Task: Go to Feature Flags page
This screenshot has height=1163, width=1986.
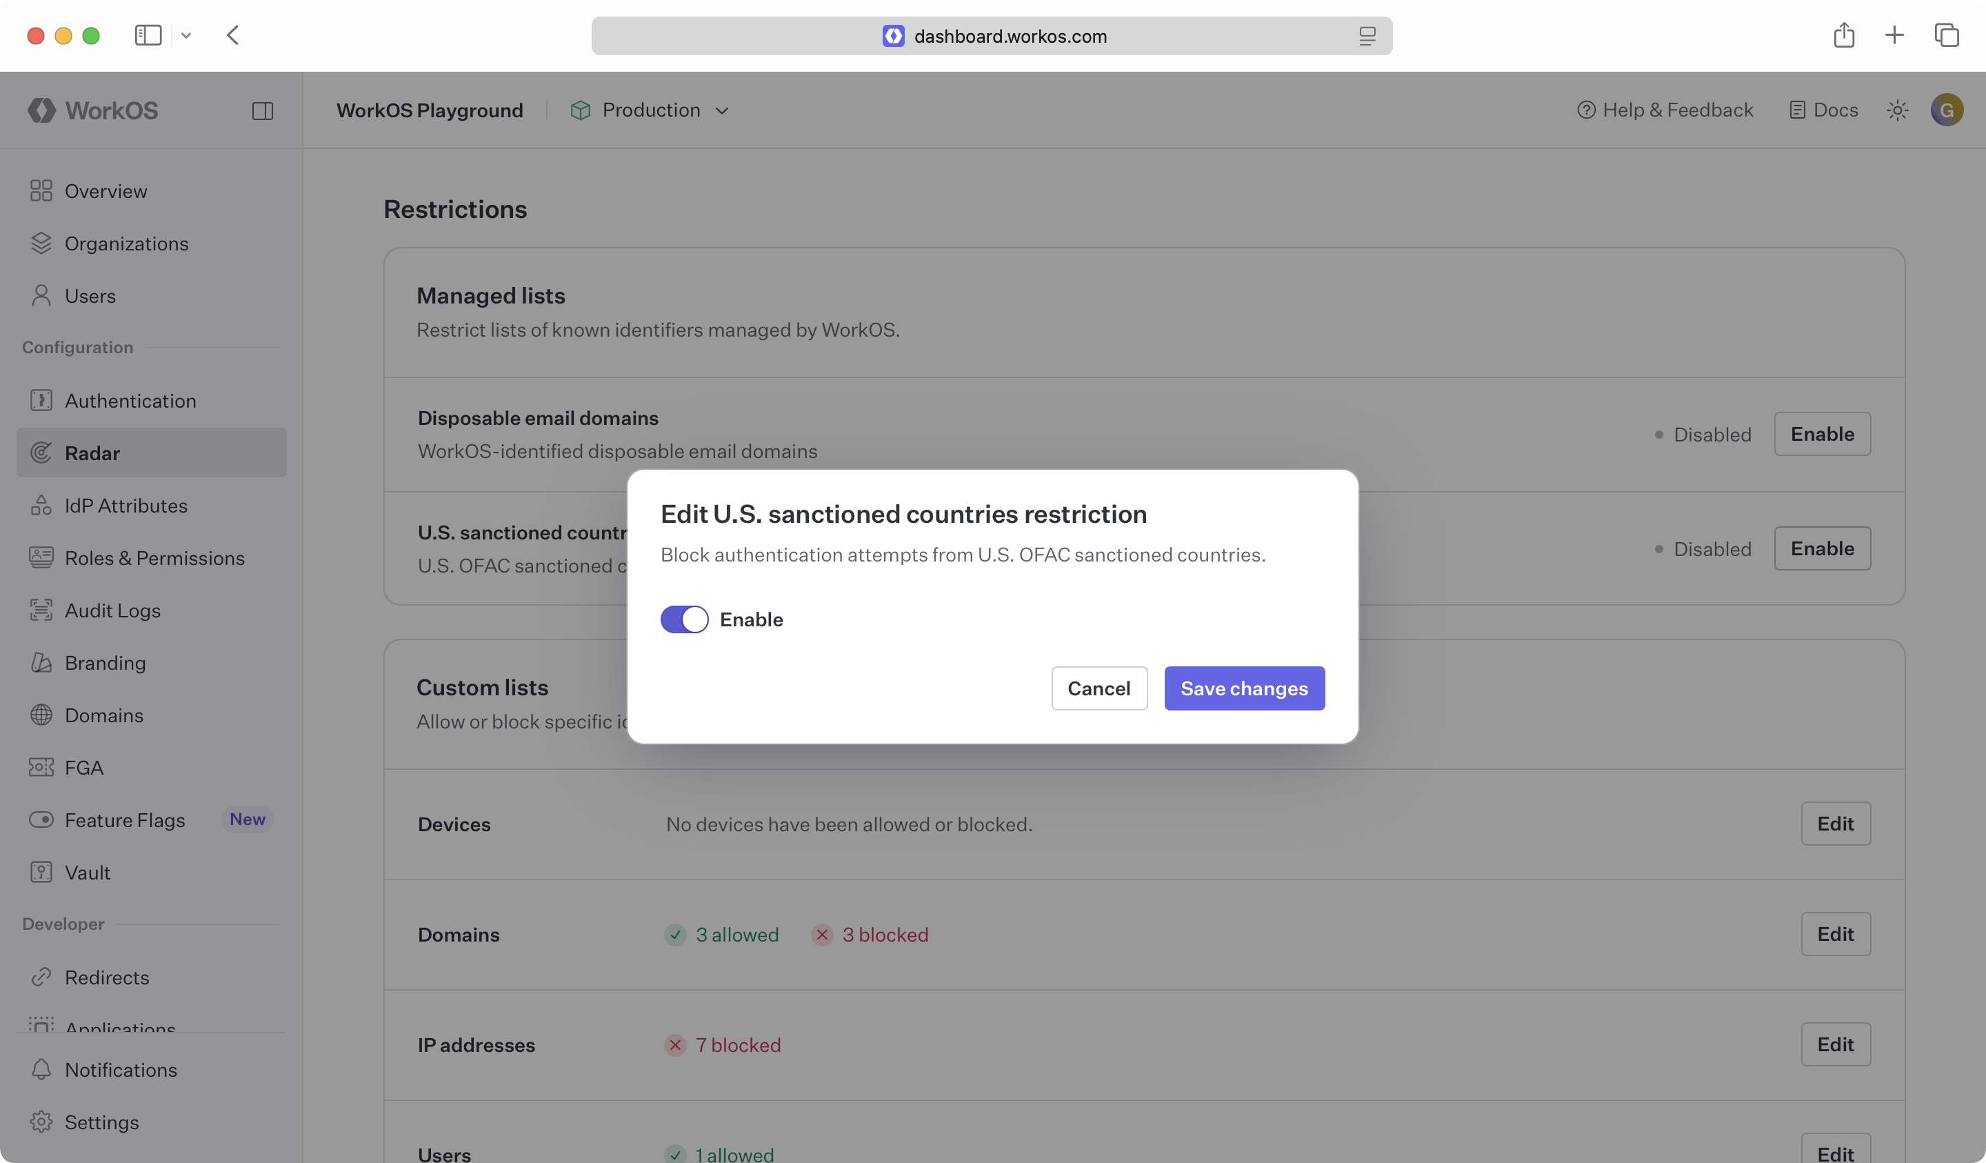Action: [125, 820]
